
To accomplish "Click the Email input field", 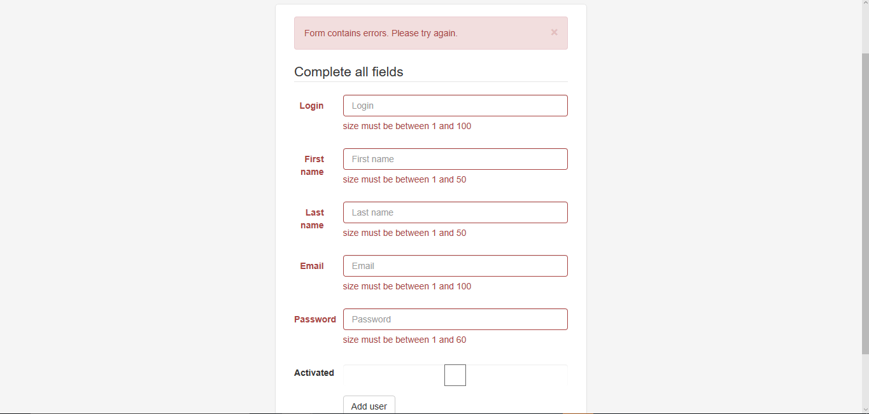I will pyautogui.click(x=455, y=266).
